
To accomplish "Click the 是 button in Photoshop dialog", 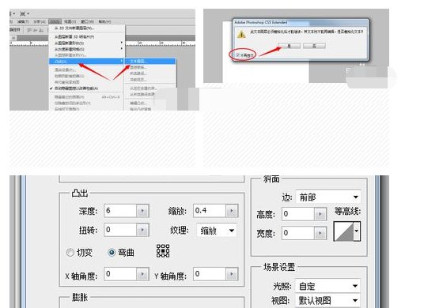I will click(290, 46).
